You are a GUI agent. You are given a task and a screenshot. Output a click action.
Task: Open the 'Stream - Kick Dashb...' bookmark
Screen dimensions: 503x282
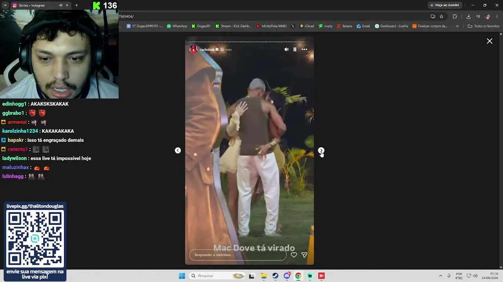click(x=233, y=26)
